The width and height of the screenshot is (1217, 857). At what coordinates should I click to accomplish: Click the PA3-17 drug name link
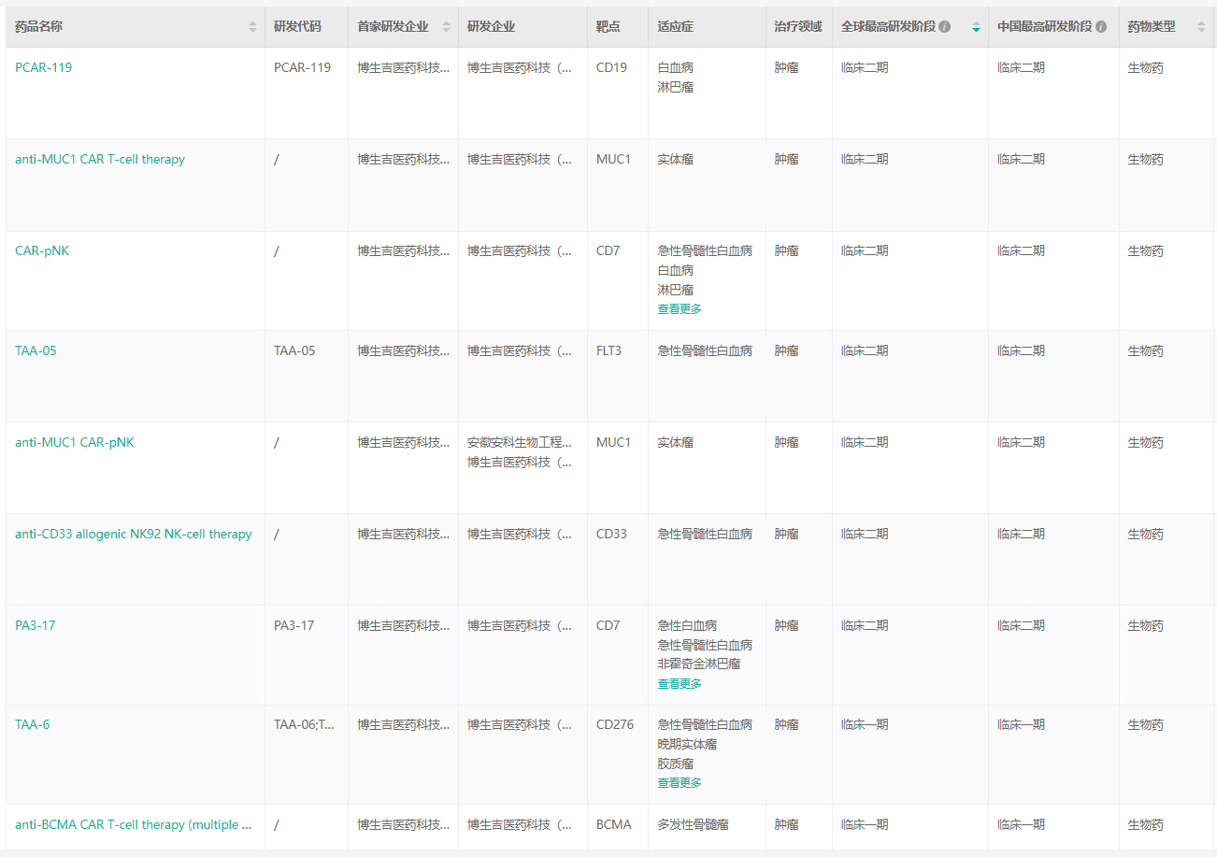click(x=36, y=625)
